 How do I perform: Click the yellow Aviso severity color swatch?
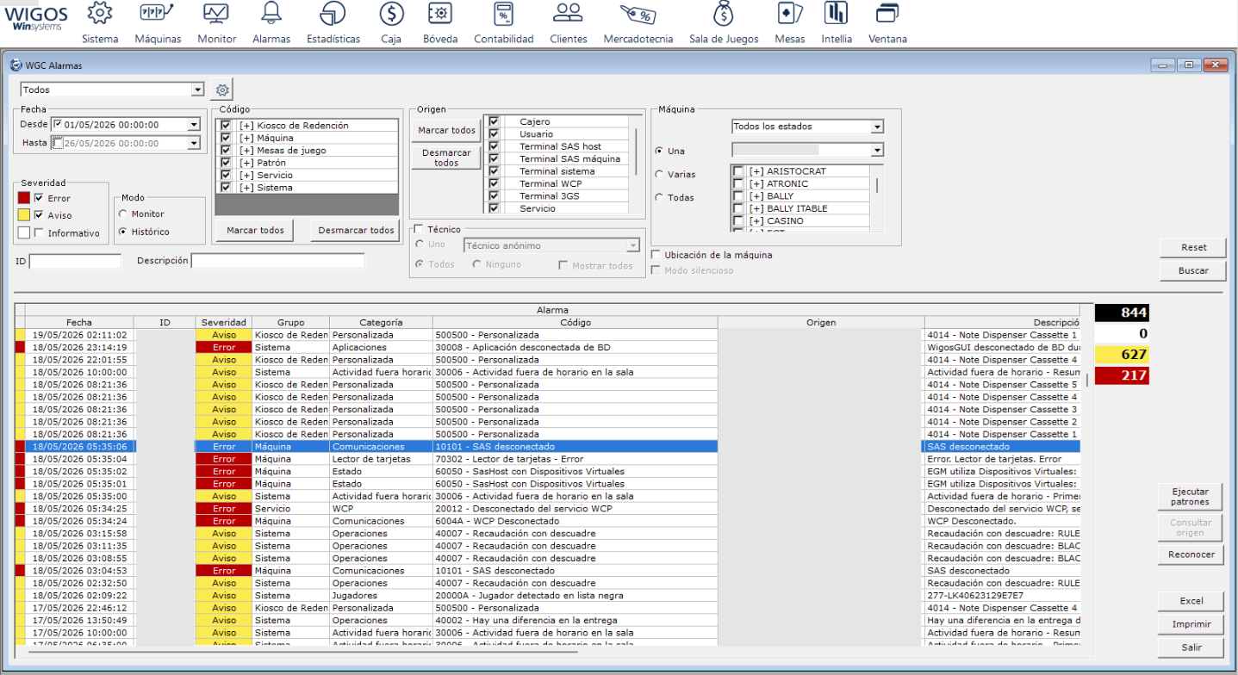click(x=24, y=215)
